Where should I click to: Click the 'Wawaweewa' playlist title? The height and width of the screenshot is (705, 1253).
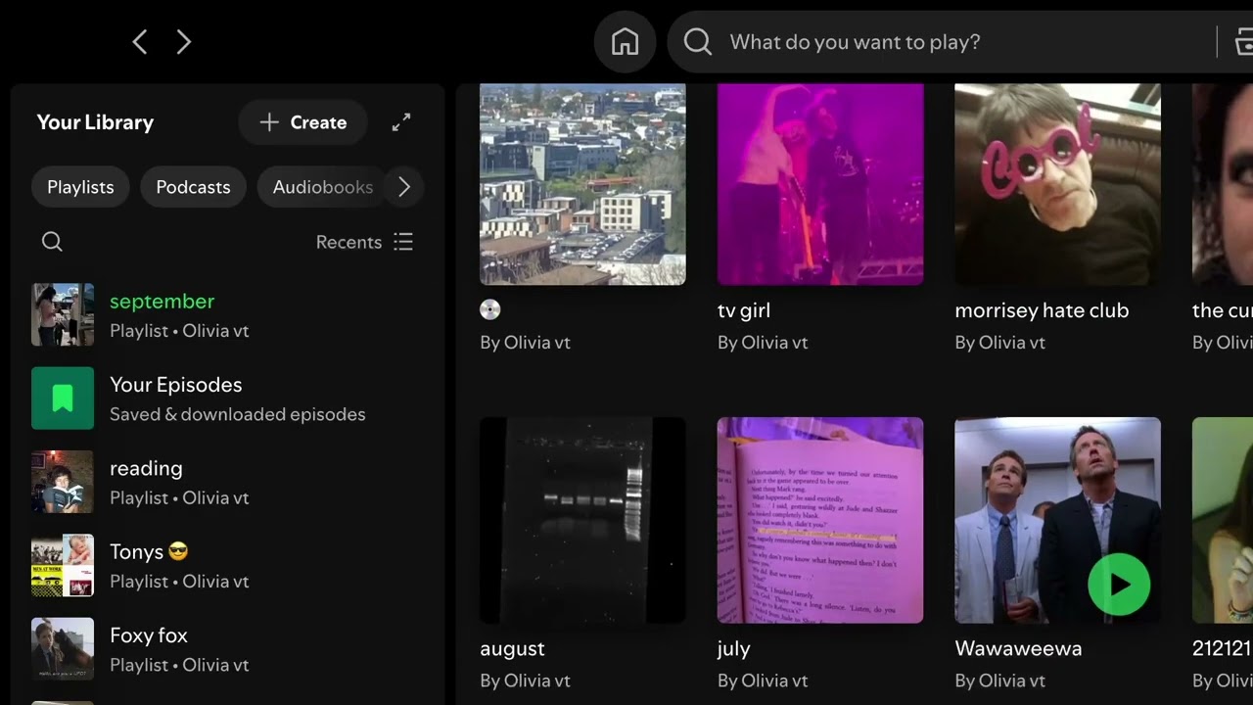1018,649
